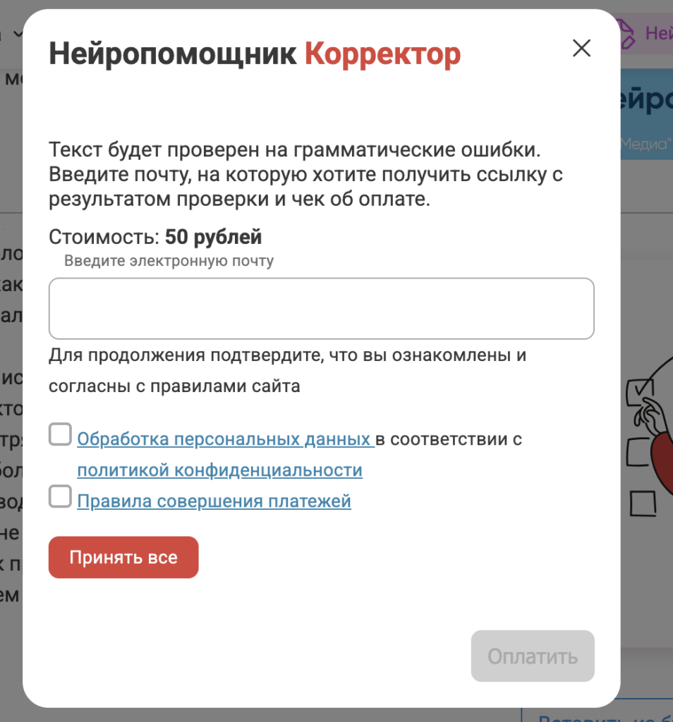Screen dimensions: 673x722
Task: Click the Введите электронную почту label
Action: [x=169, y=261]
